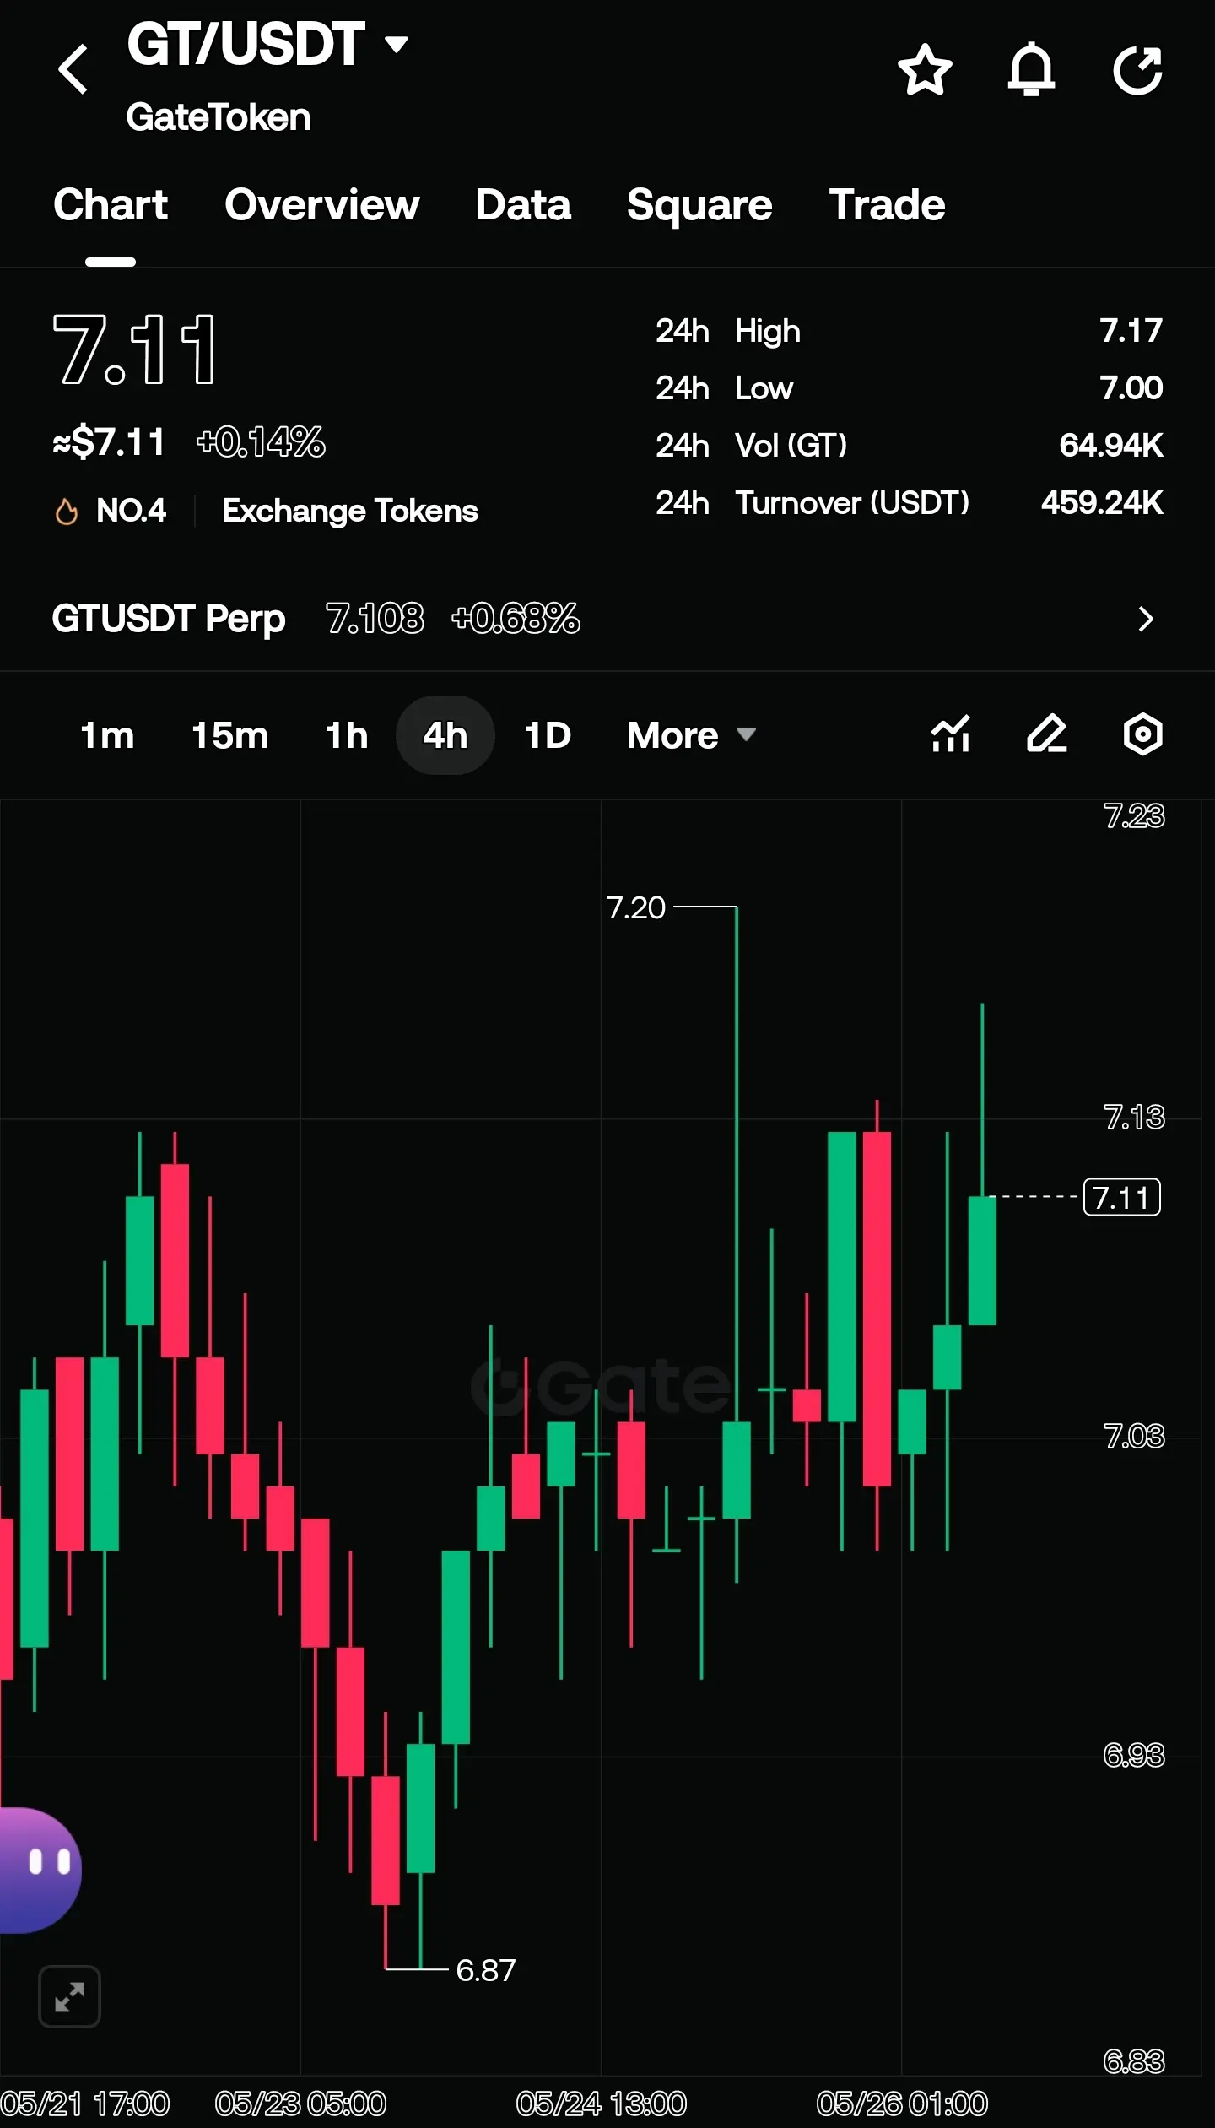This screenshot has height=2128, width=1215.
Task: Add GT/USDT to favorites with star icon
Action: (x=925, y=69)
